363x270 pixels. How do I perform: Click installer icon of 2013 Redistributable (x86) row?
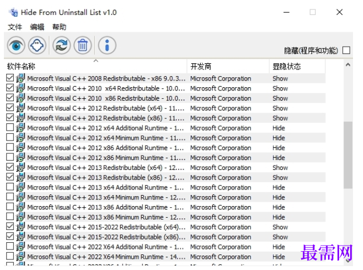pyautogui.click(x=21, y=177)
